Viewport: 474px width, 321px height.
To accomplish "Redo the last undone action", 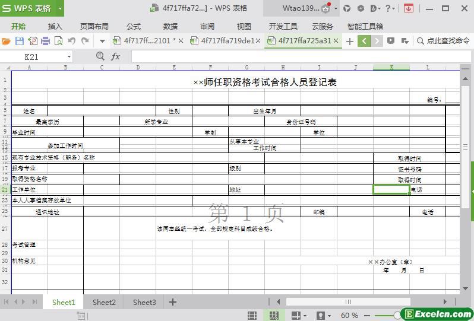I will pos(85,41).
